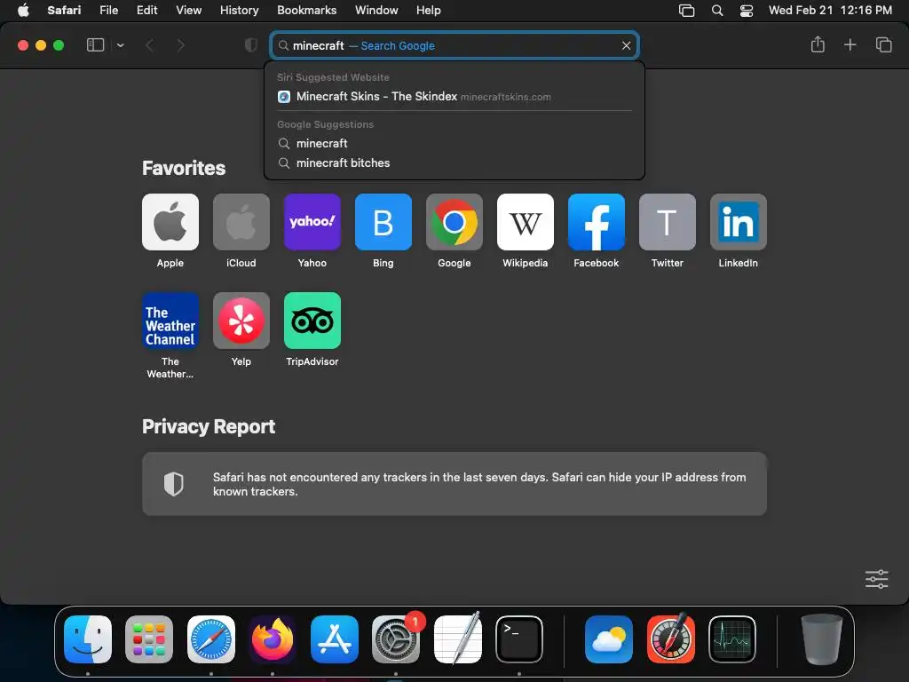This screenshot has width=909, height=682.
Task: Open The Weather Channel favorite
Action: [170, 321]
